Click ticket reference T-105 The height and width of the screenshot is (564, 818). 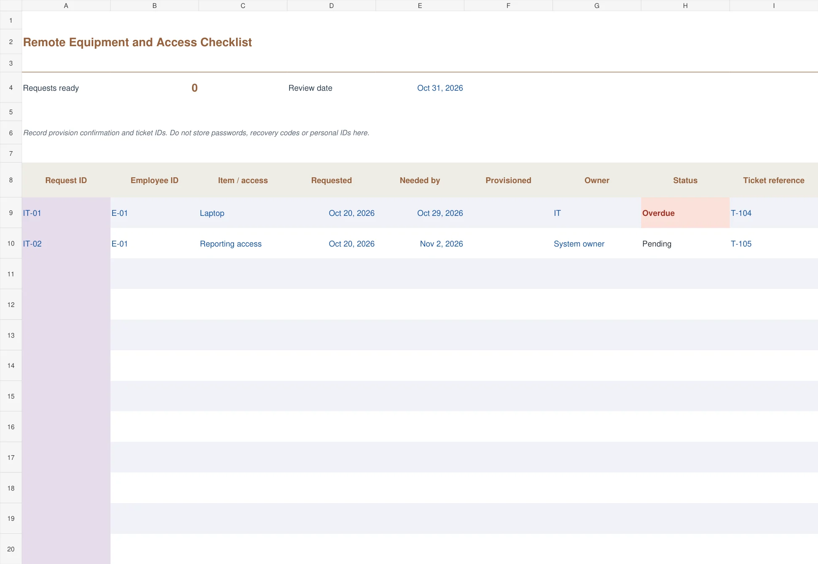pos(773,244)
